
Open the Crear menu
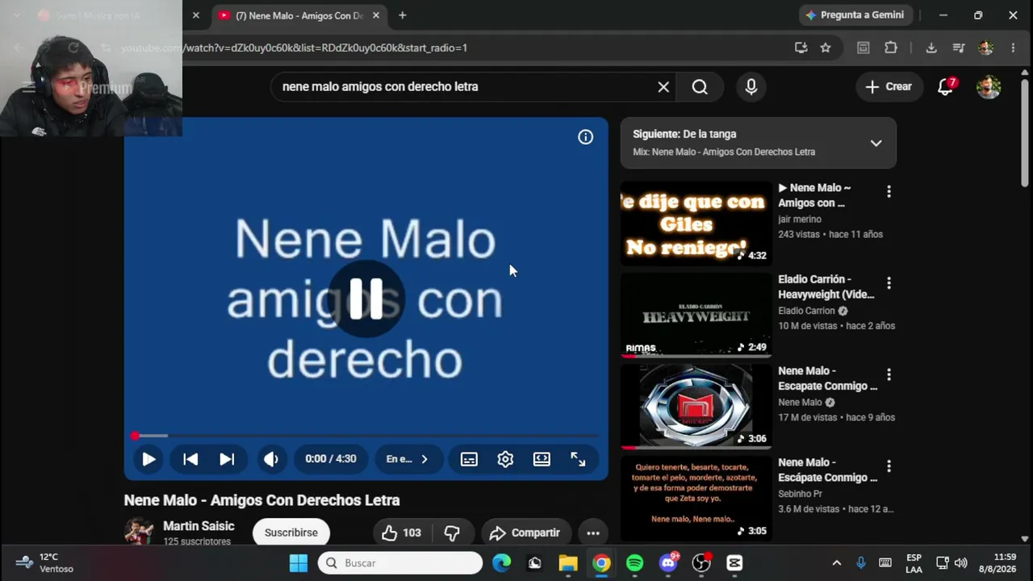tap(889, 86)
